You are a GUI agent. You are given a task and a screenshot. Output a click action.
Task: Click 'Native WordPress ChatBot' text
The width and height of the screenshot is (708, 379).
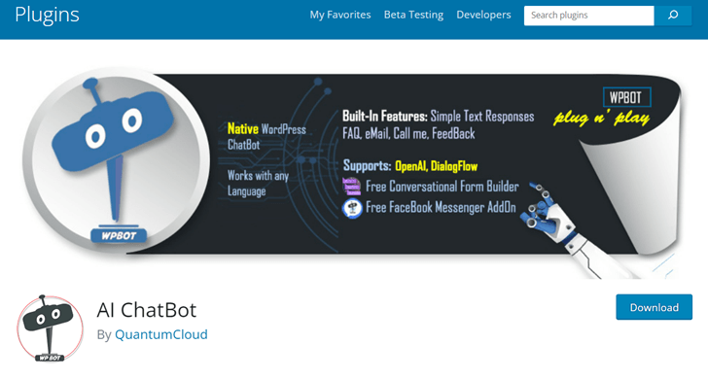pyautogui.click(x=266, y=137)
